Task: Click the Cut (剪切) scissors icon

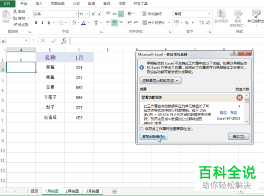Action: pos(15,12)
